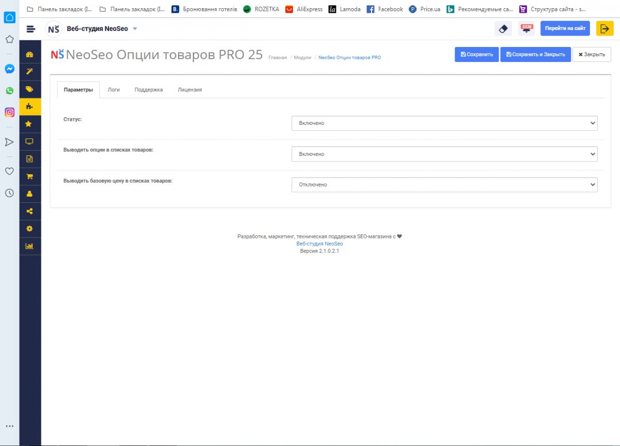The height and width of the screenshot is (446, 620).
Task: Click the heart icon in browser sidebar
Action: point(9,171)
